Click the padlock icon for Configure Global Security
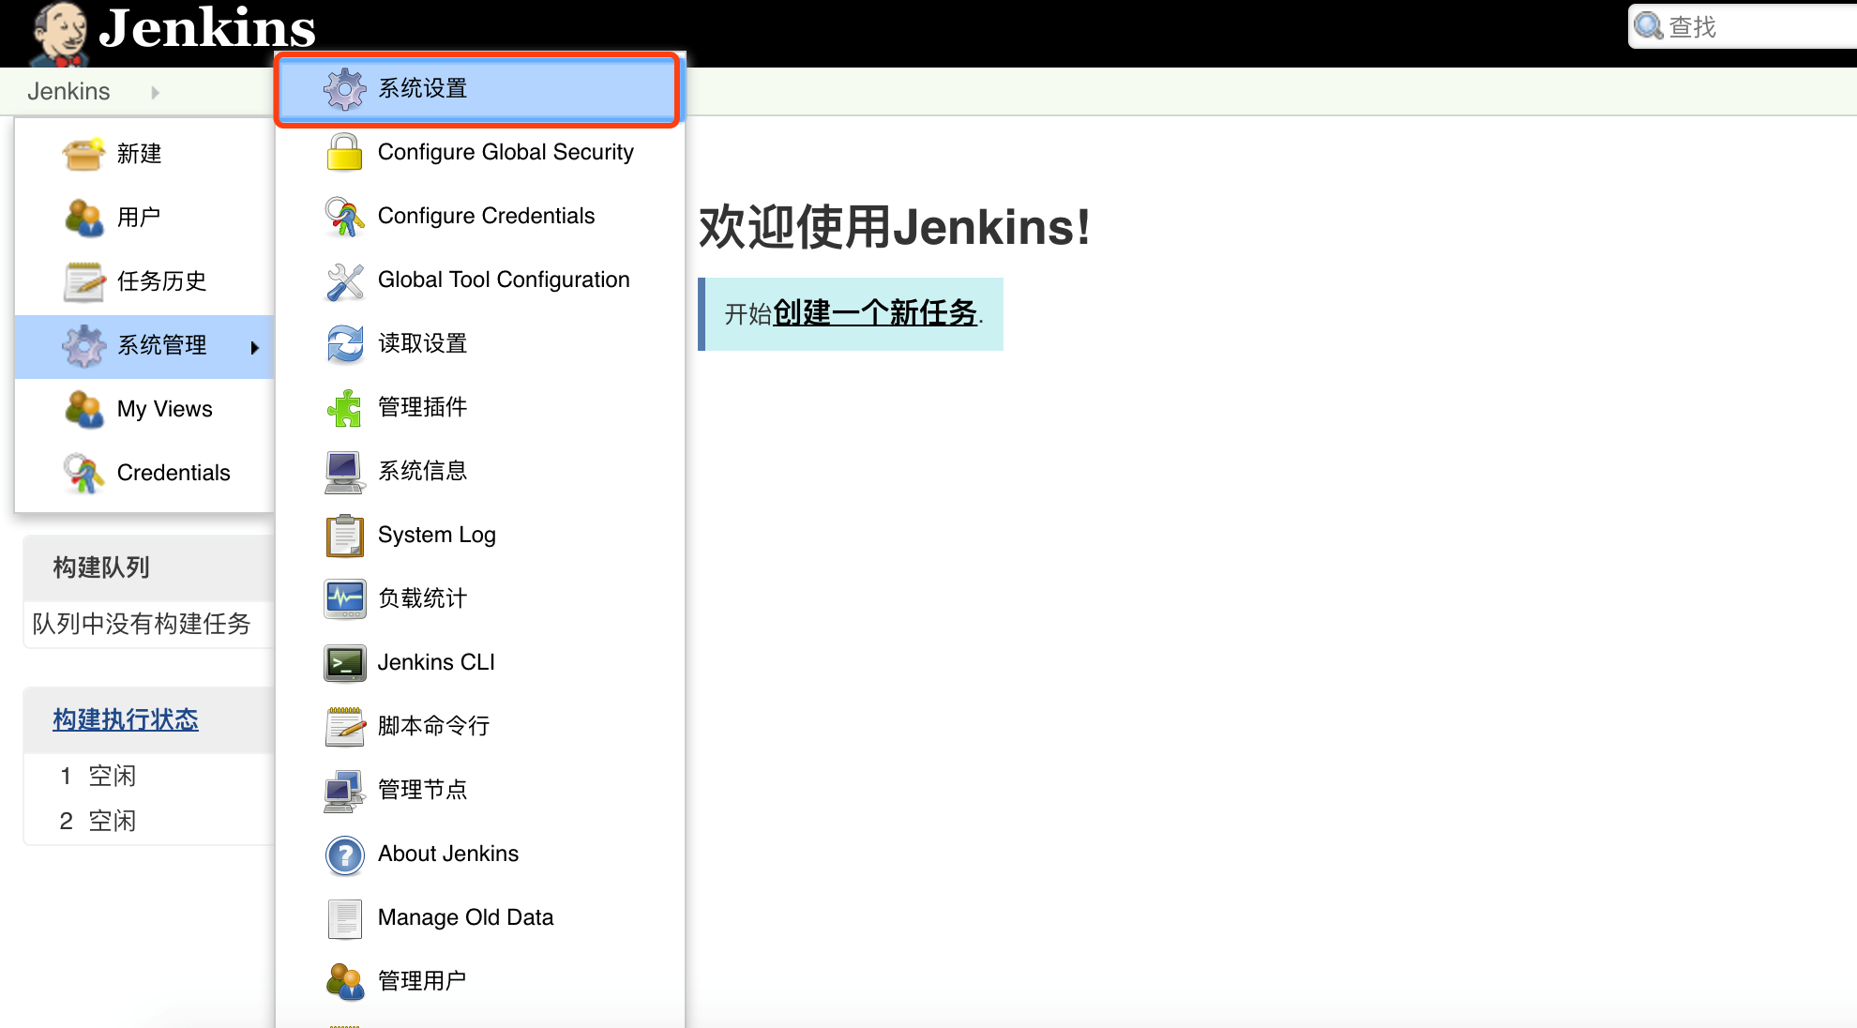The width and height of the screenshot is (1857, 1028). pyautogui.click(x=344, y=152)
